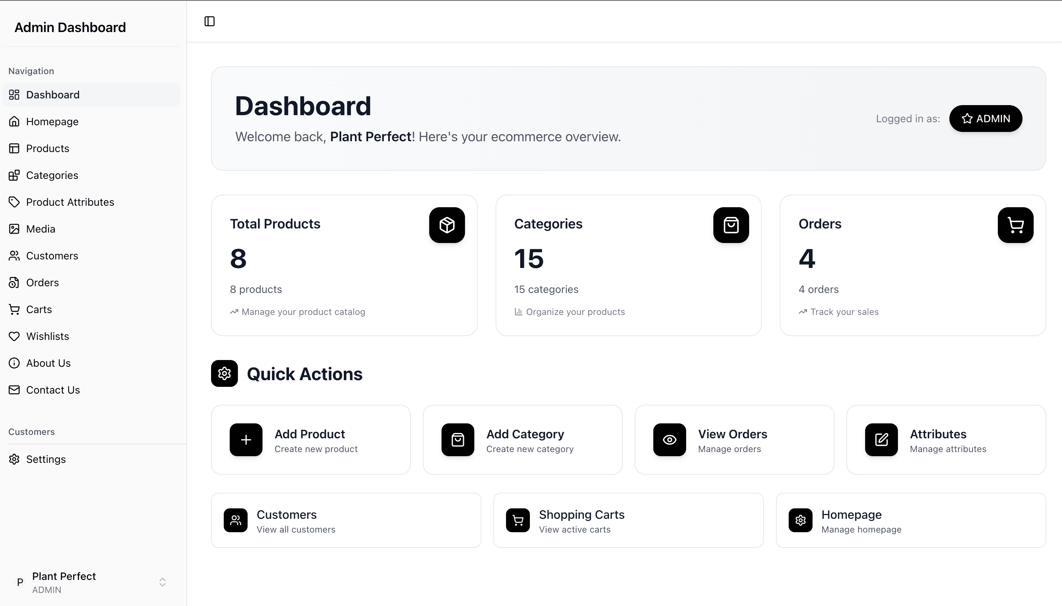
Task: Click the Attributes quick action title
Action: 938,434
